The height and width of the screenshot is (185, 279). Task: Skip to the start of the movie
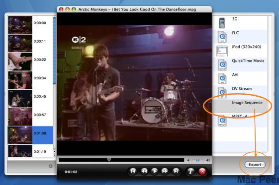coord(133,171)
